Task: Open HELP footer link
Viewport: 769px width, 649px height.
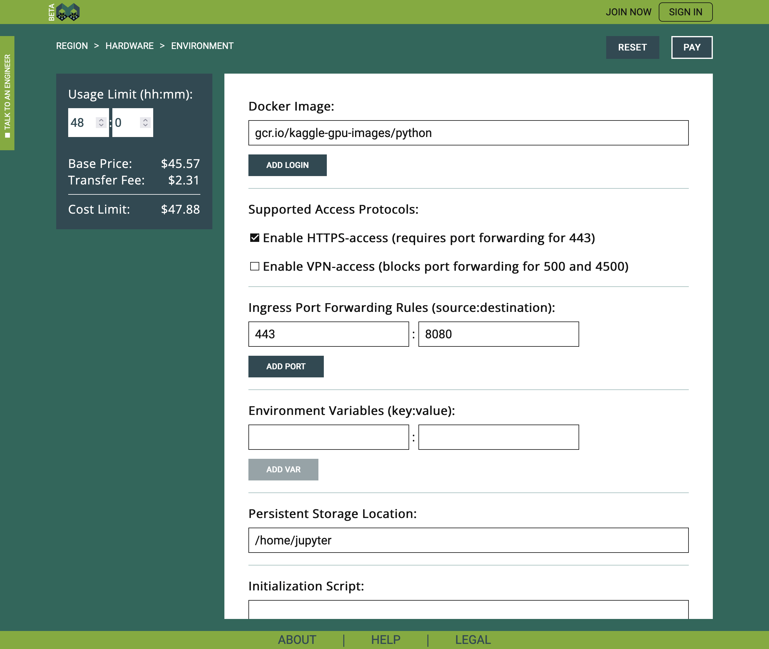Action: click(385, 640)
